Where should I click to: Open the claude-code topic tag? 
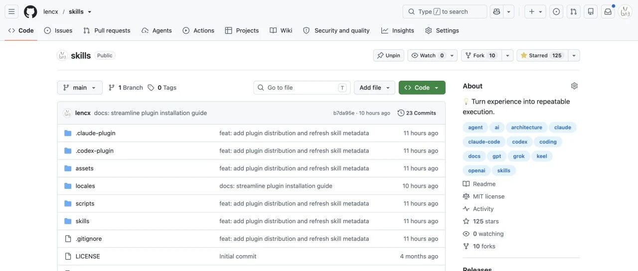pos(484,142)
